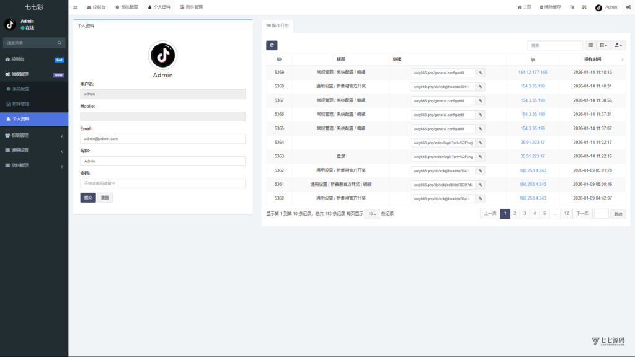Click the profile avatar image
The width and height of the screenshot is (635, 357).
tap(162, 55)
